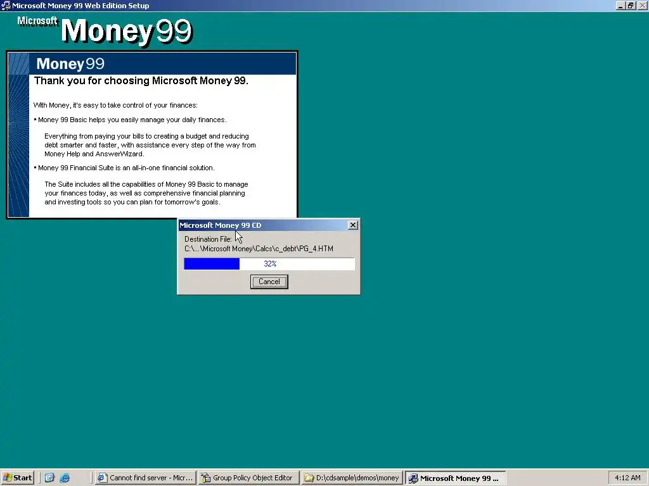The height and width of the screenshot is (486, 649).
Task: Click the Microsoft Money99 logo at top
Action: pos(105,30)
